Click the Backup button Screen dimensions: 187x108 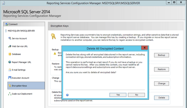(x=161, y=55)
